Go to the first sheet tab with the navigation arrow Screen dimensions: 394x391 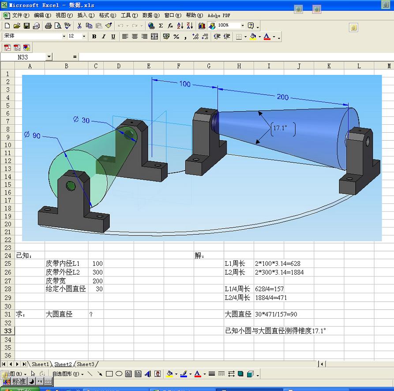click(4, 364)
